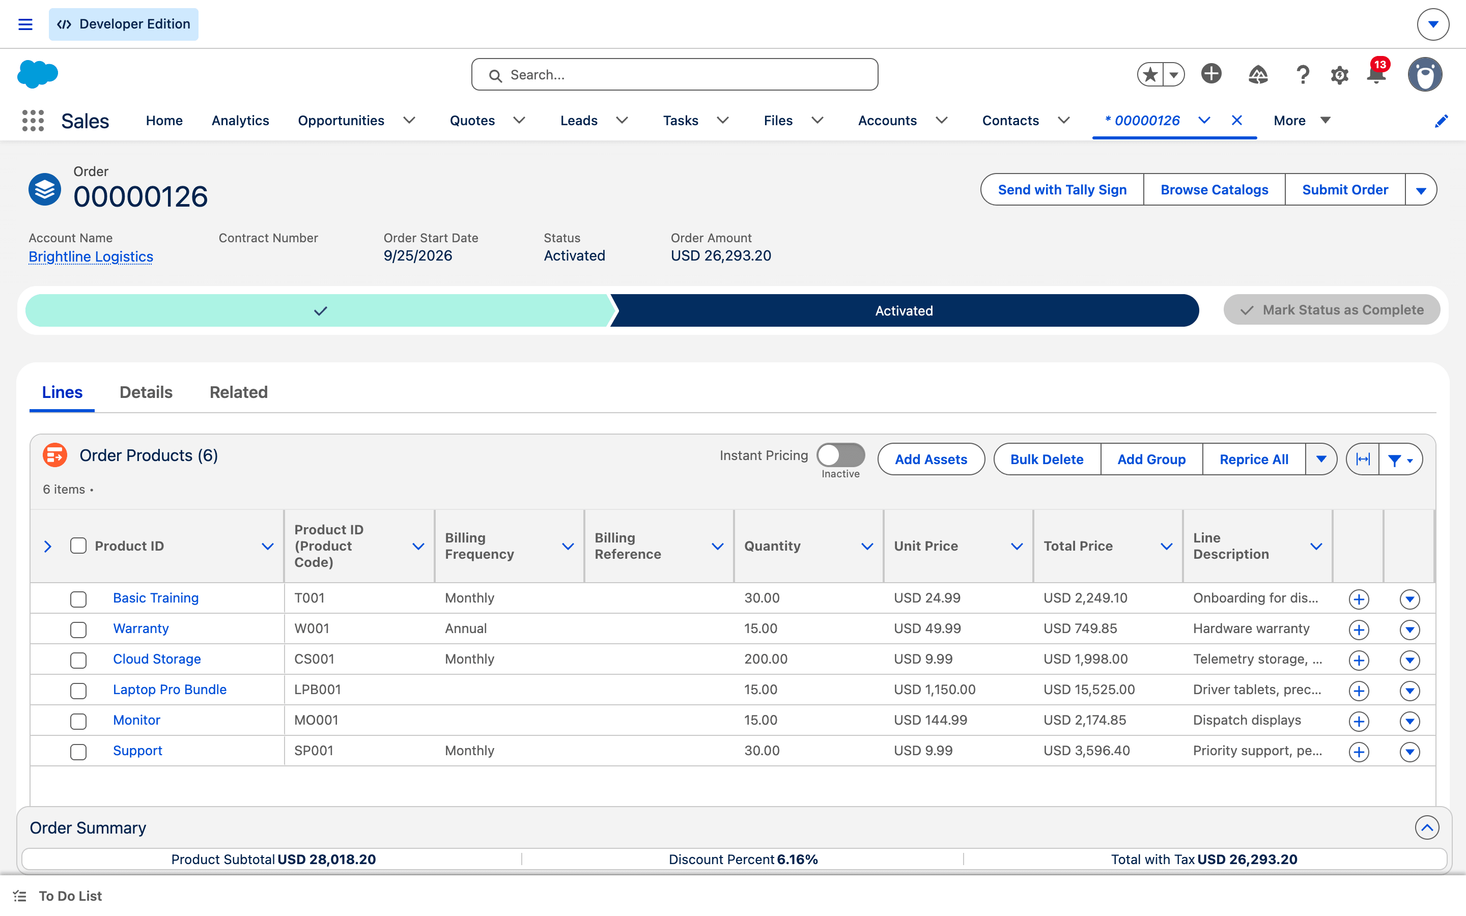1466x916 pixels.
Task: Click the Reprice All button
Action: 1254,459
